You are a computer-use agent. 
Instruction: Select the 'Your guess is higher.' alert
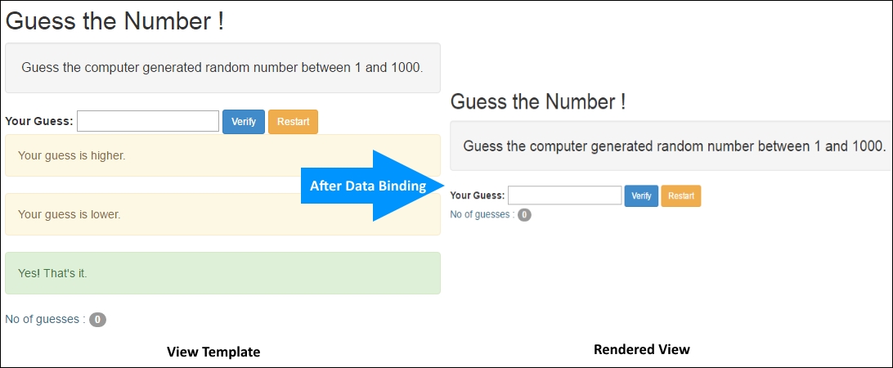pos(222,155)
